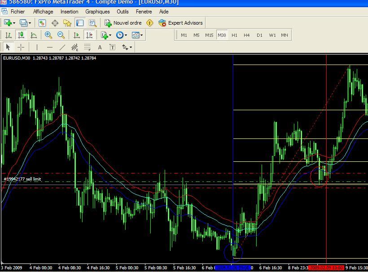Click the Nouvel ordre button
368x272 pixels.
[123, 23]
